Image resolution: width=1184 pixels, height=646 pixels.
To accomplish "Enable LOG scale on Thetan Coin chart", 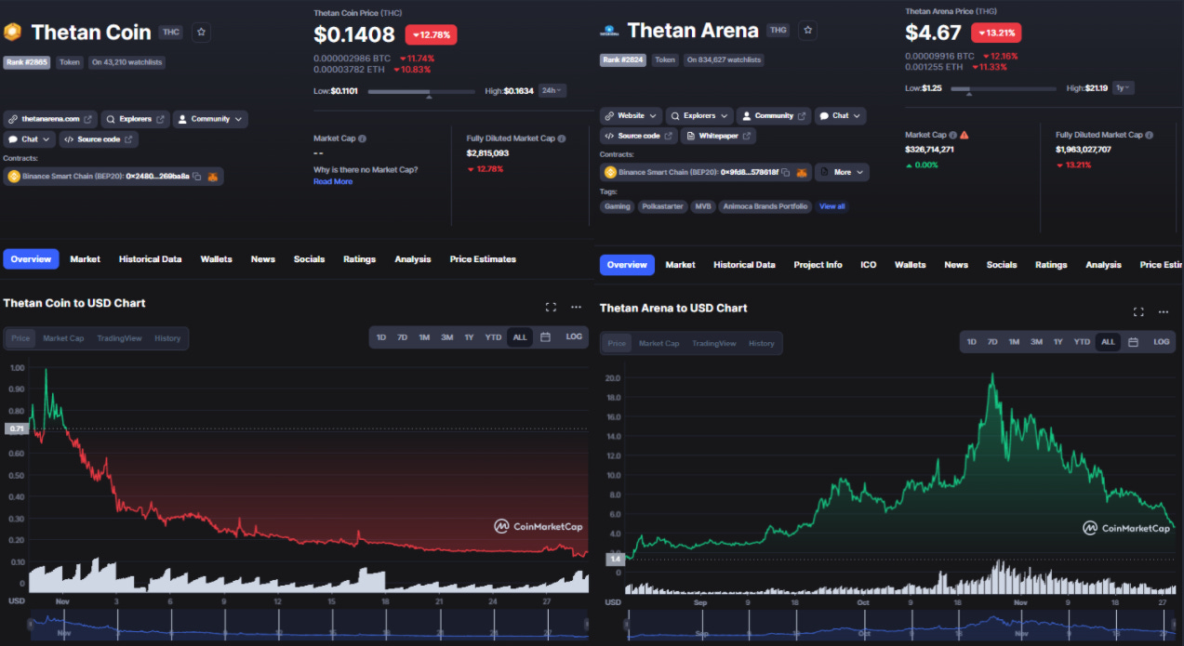I will [x=574, y=336].
